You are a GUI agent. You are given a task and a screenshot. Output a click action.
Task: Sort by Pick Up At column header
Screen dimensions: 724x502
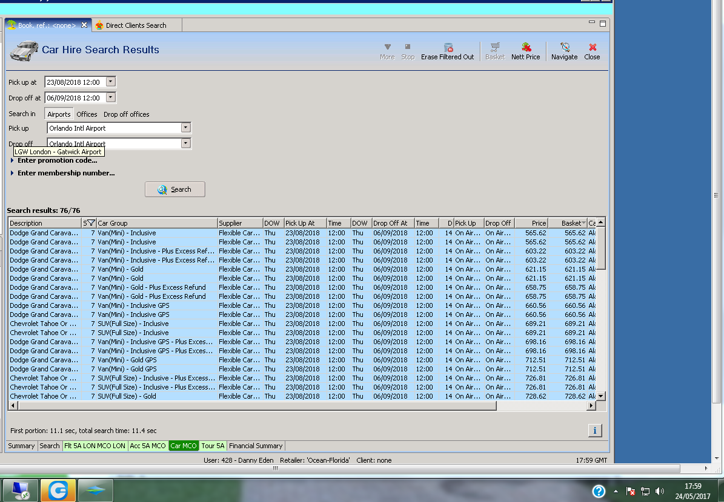[305, 223]
